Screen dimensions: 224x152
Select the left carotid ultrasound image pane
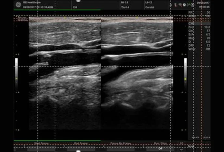(65, 75)
